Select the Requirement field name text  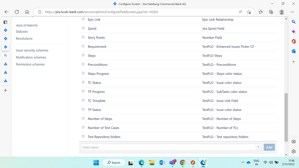[x=97, y=47]
